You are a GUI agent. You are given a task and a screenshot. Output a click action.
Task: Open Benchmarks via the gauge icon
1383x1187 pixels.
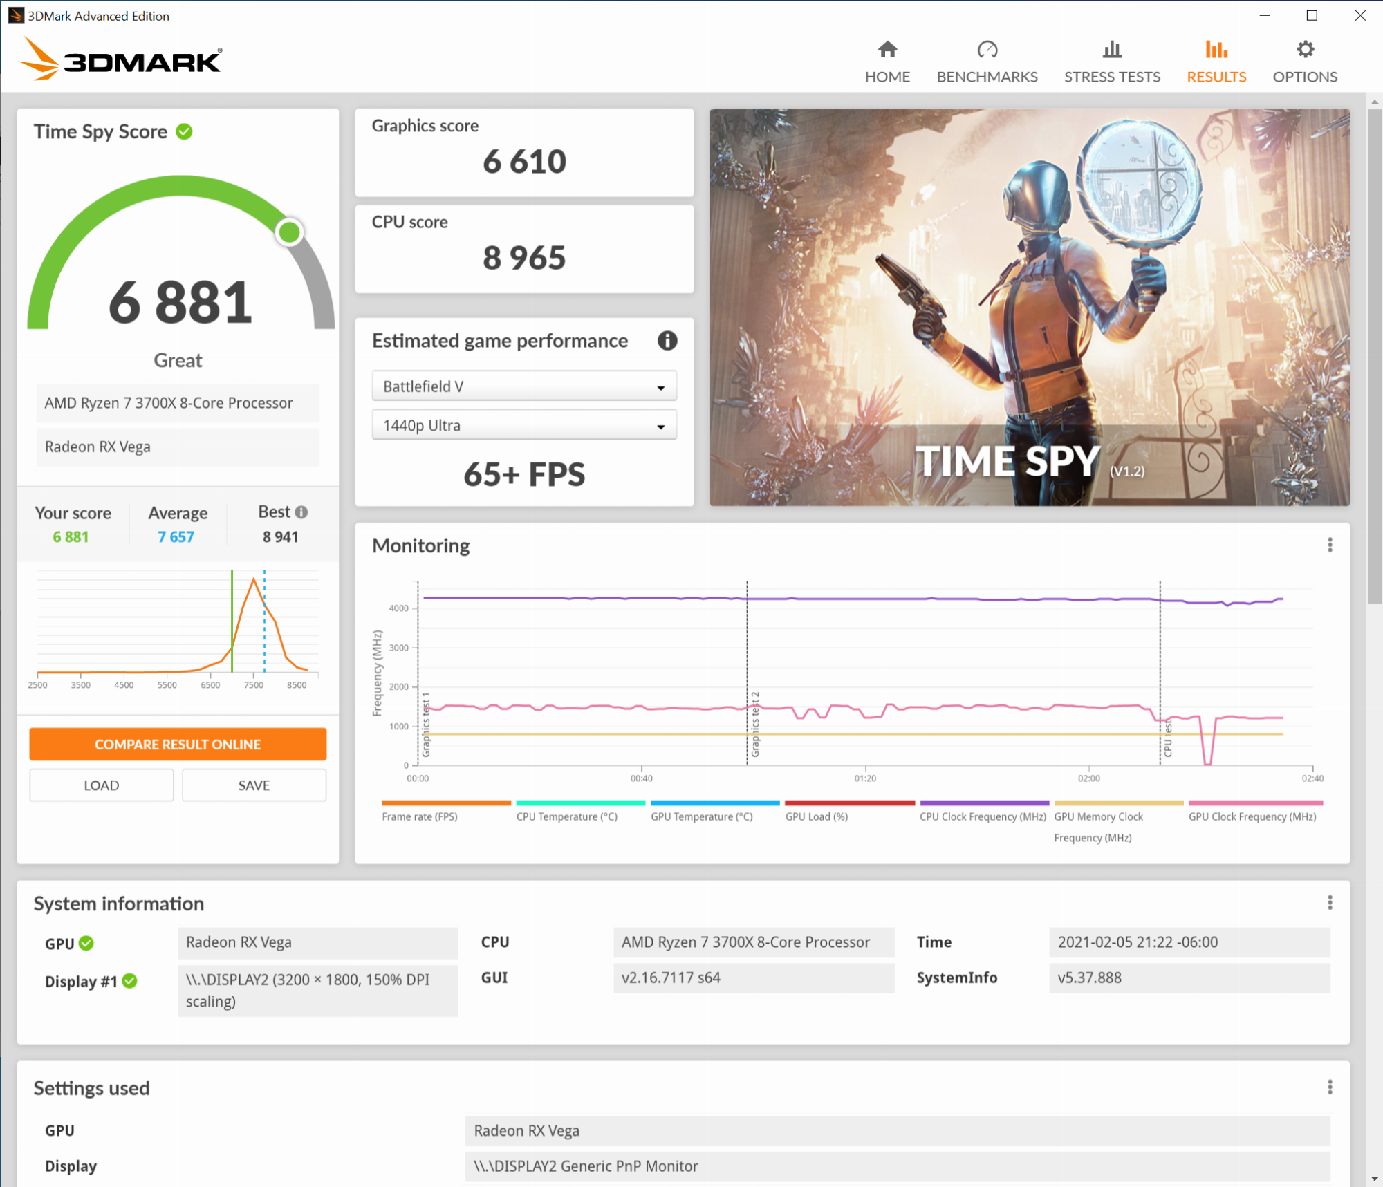pyautogui.click(x=987, y=50)
